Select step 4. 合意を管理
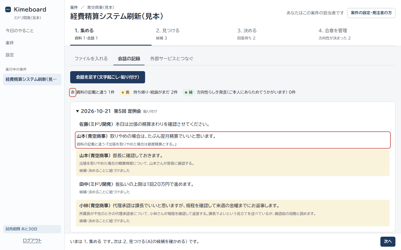The height and width of the screenshot is (250, 401). tap(355, 34)
